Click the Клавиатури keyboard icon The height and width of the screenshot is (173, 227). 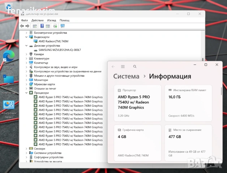[x=31, y=58]
